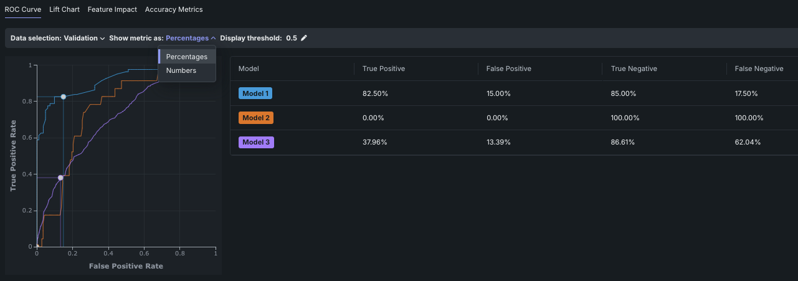The height and width of the screenshot is (281, 798).
Task: Click the blue Model 1 badge
Action: tap(255, 93)
